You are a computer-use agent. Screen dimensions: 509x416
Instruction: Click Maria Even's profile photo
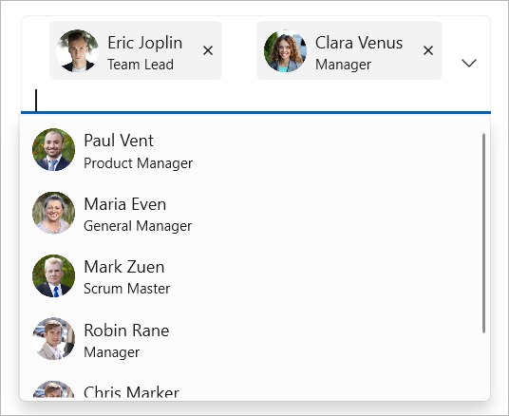pos(53,213)
